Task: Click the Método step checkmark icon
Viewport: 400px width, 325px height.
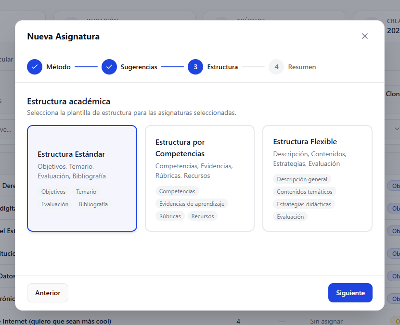Action: 35,67
